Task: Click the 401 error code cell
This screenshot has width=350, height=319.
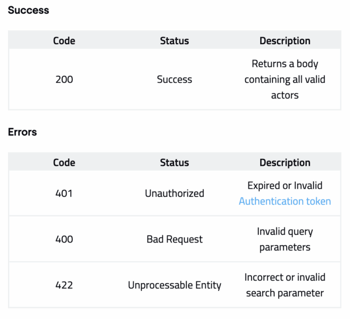Action: (x=64, y=194)
